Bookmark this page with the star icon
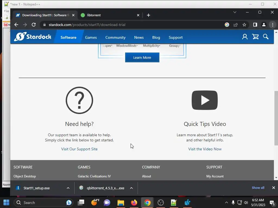Image resolution: width=278 pixels, height=208 pixels. pyautogui.click(x=244, y=25)
